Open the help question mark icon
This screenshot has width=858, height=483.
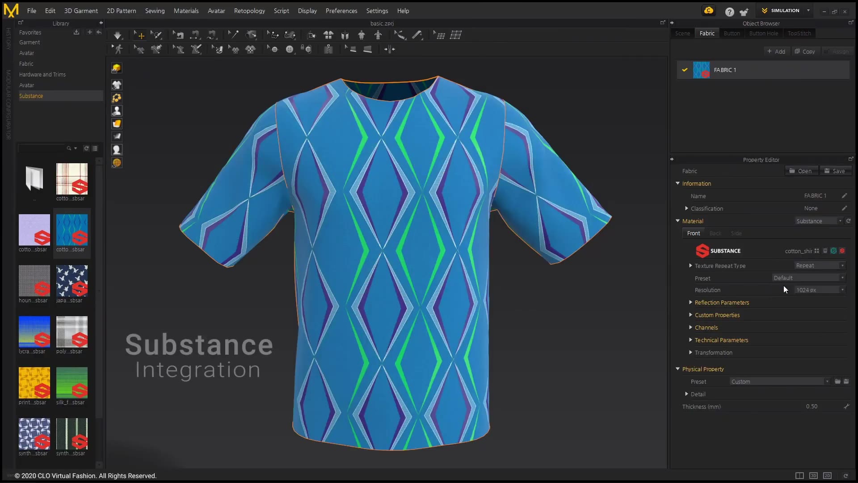coord(729,12)
